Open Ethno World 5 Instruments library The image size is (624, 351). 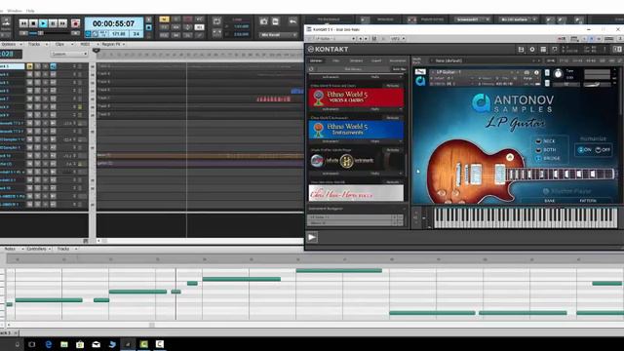pos(356,130)
